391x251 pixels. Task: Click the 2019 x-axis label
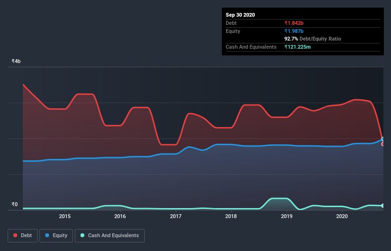(287, 216)
